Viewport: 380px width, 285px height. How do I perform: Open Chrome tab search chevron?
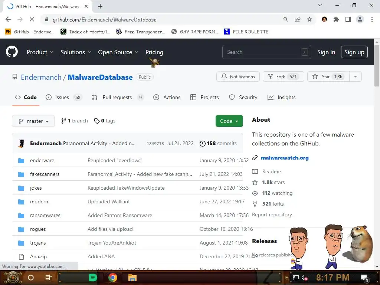click(x=320, y=5)
